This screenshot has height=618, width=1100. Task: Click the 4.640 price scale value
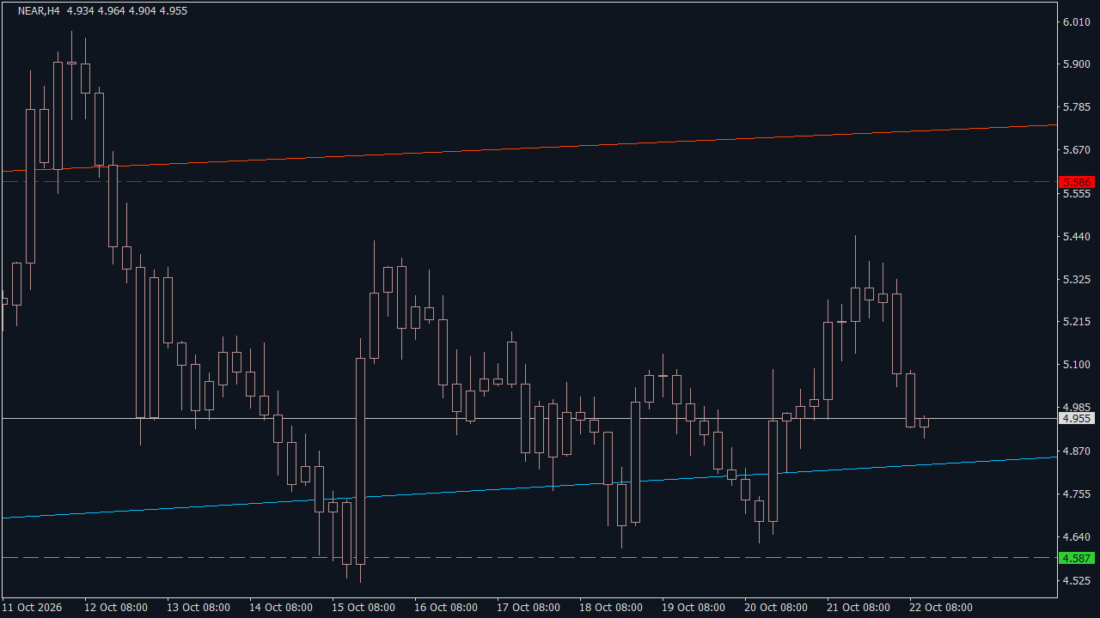(x=1077, y=537)
